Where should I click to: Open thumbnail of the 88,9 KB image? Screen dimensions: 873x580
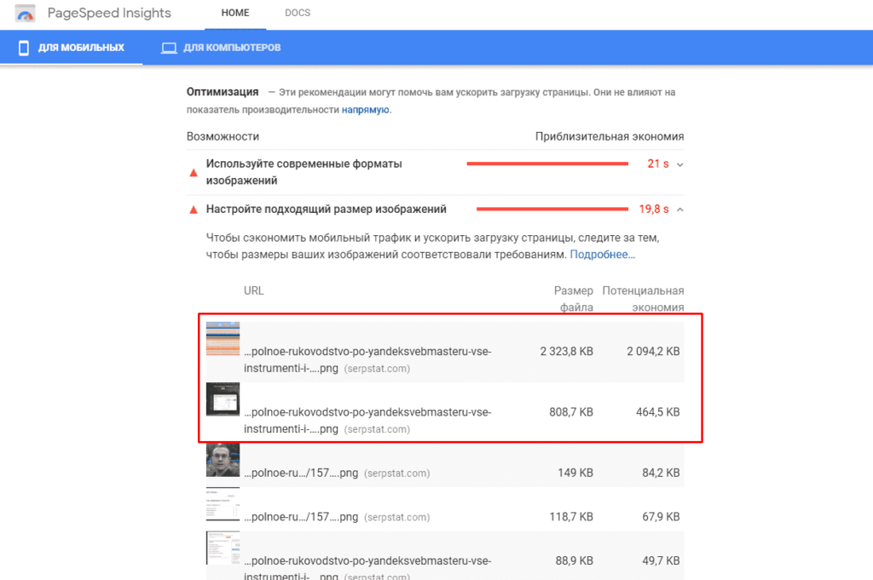point(223,548)
